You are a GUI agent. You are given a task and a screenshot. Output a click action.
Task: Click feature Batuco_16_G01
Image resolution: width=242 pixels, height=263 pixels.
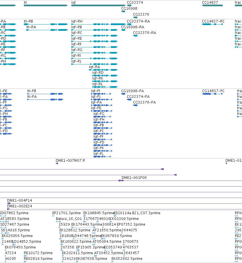click(58, 222)
